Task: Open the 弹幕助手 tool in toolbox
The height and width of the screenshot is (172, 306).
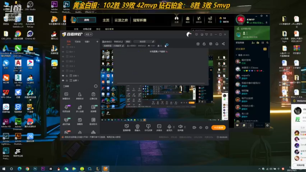Action: tap(66, 96)
